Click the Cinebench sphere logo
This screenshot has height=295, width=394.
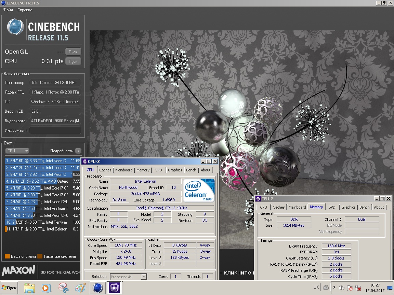(15, 27)
